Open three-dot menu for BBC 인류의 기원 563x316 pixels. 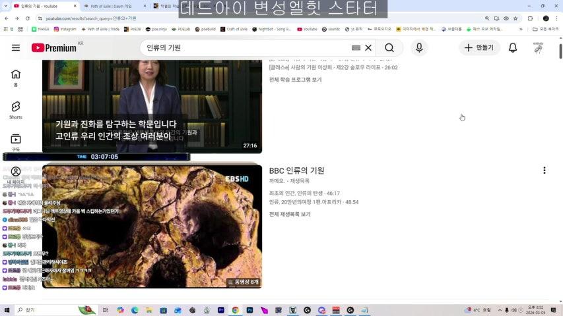pyautogui.click(x=544, y=171)
